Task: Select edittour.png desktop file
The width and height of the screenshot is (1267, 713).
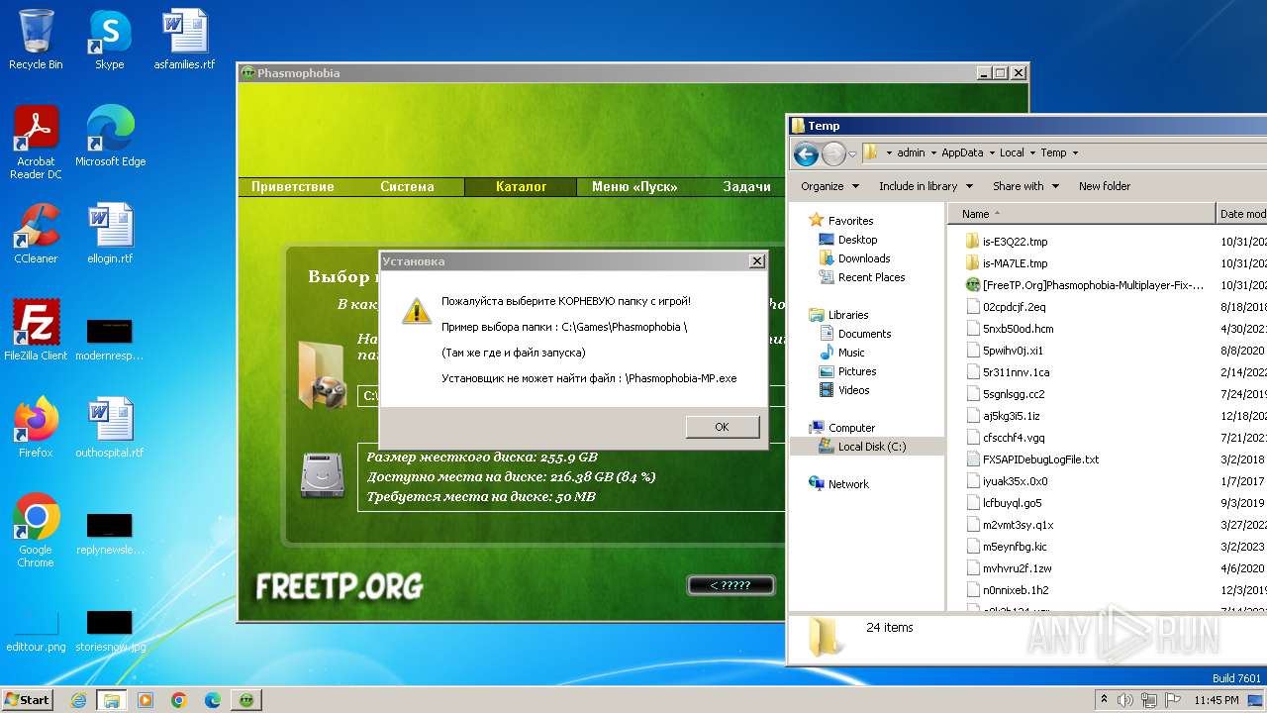Action: pyautogui.click(x=36, y=632)
